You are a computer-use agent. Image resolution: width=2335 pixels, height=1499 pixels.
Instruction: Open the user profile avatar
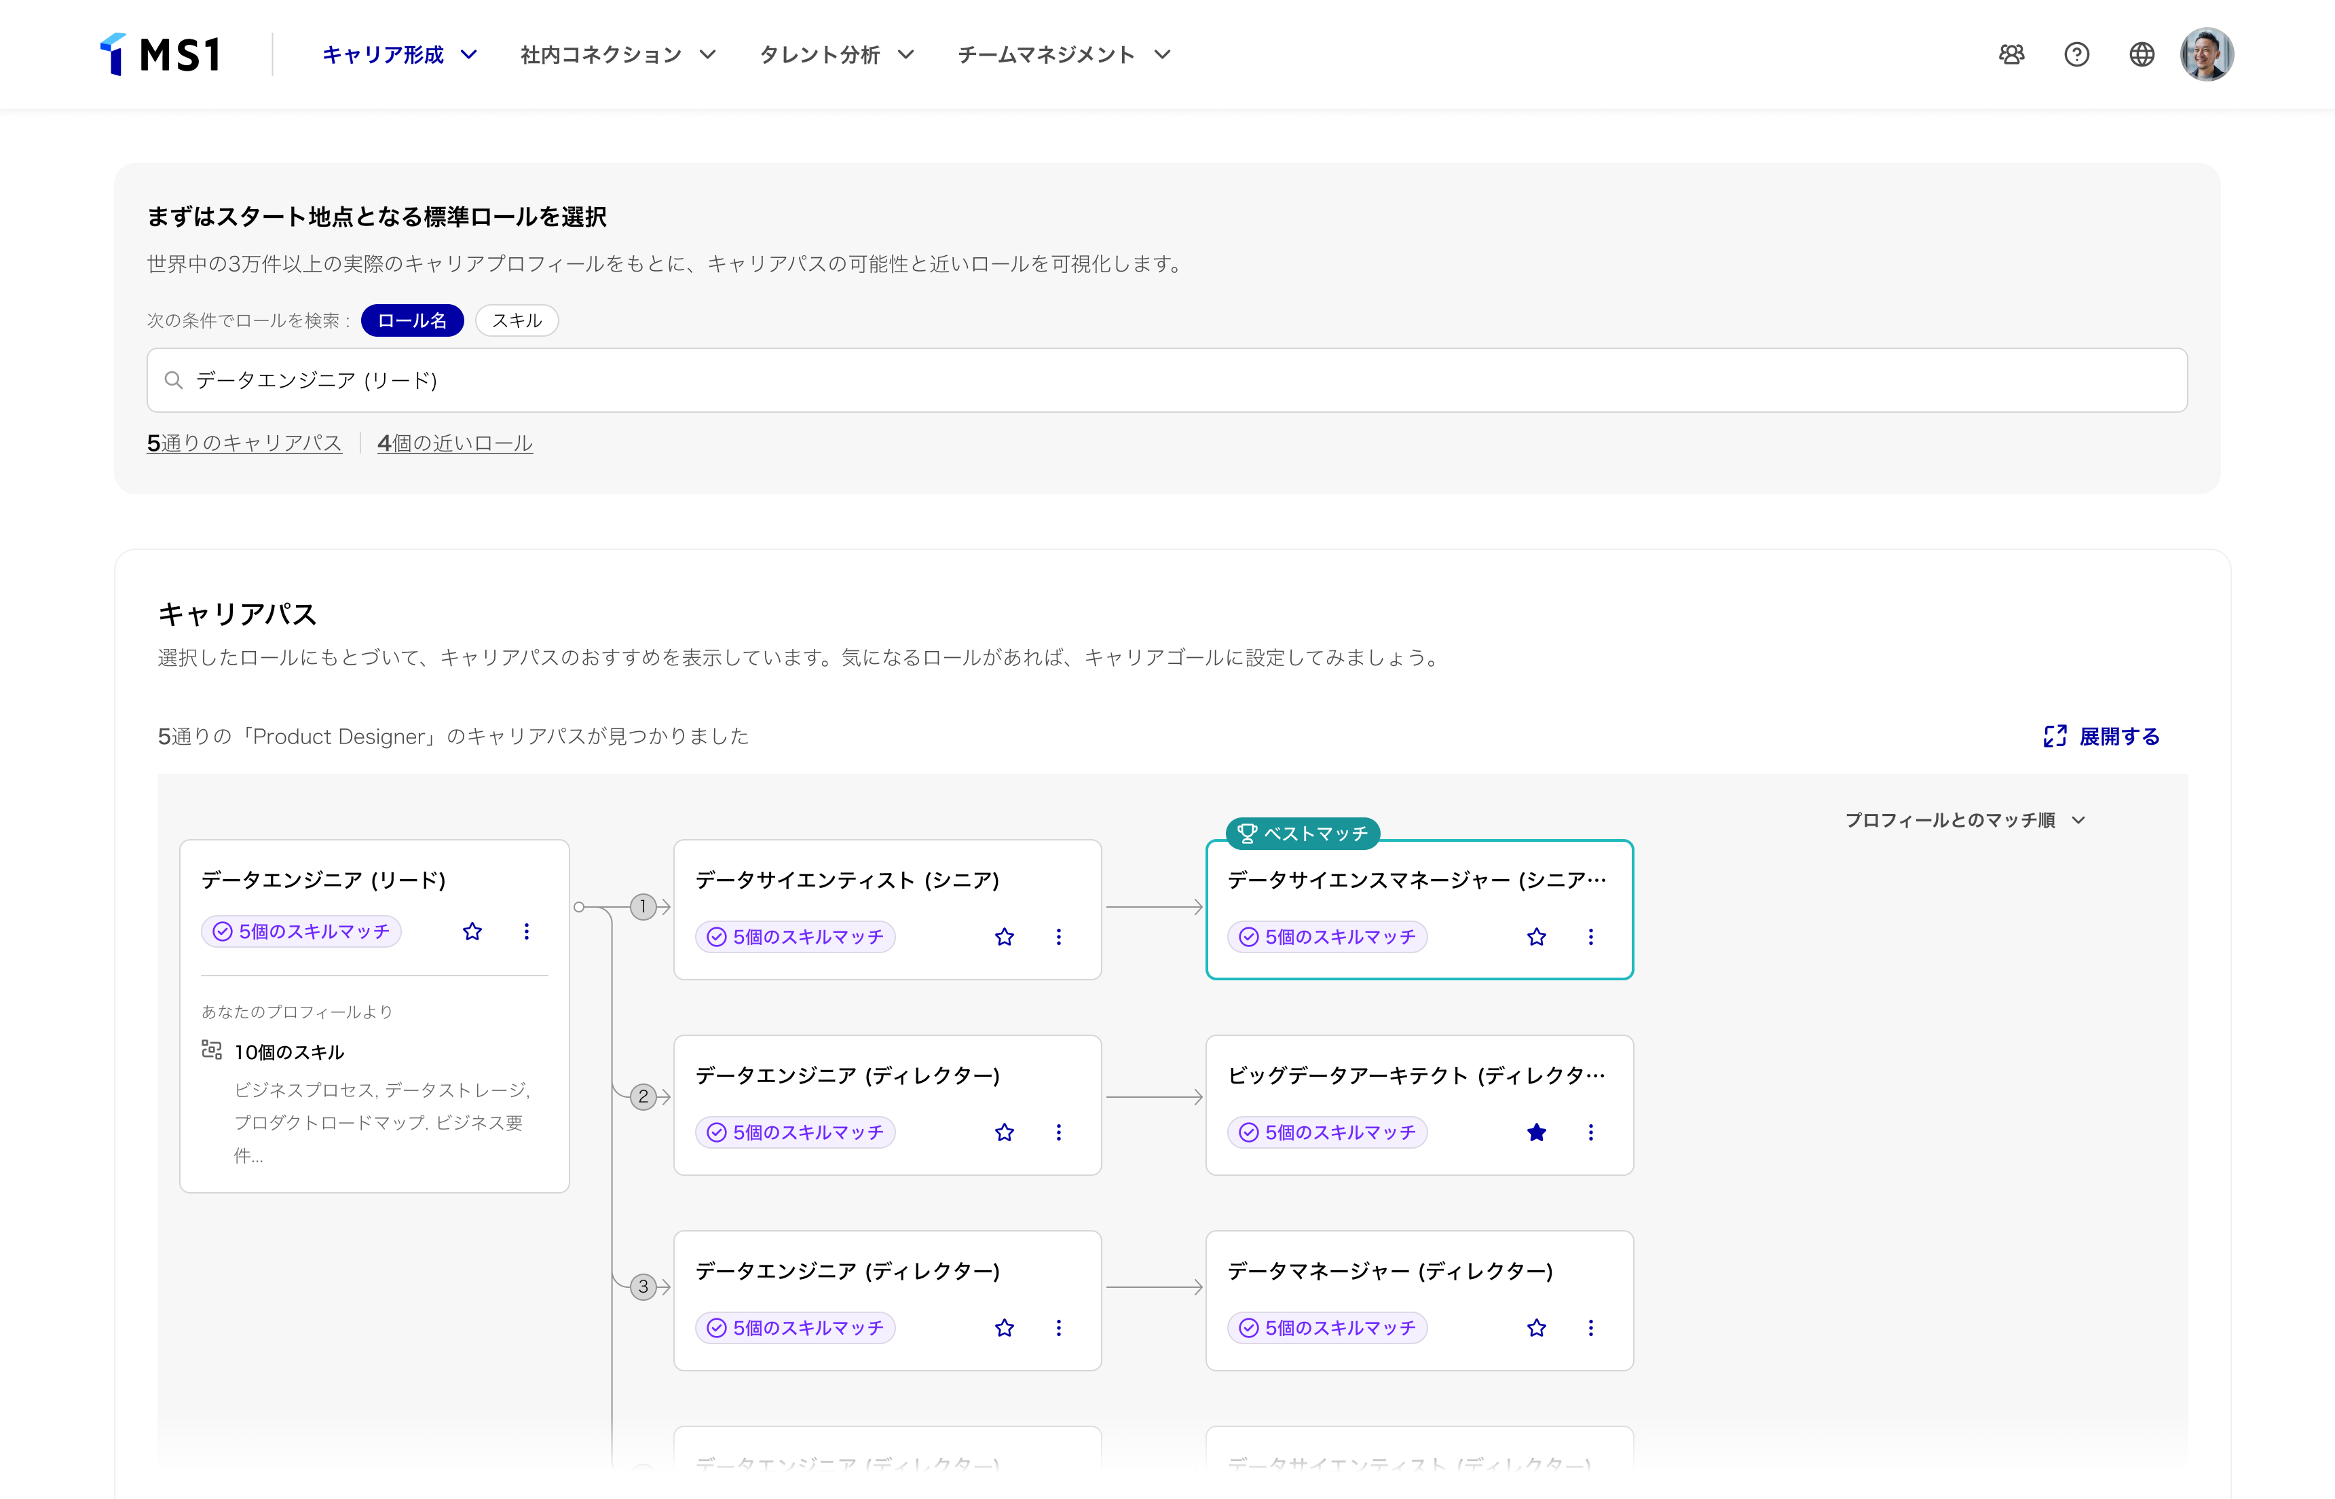point(2207,54)
